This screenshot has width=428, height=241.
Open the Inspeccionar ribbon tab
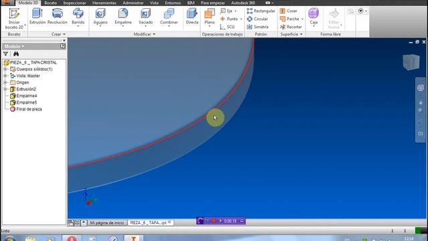pyautogui.click(x=74, y=3)
